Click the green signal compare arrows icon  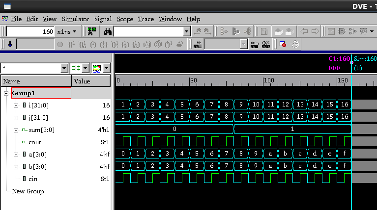pos(76,68)
